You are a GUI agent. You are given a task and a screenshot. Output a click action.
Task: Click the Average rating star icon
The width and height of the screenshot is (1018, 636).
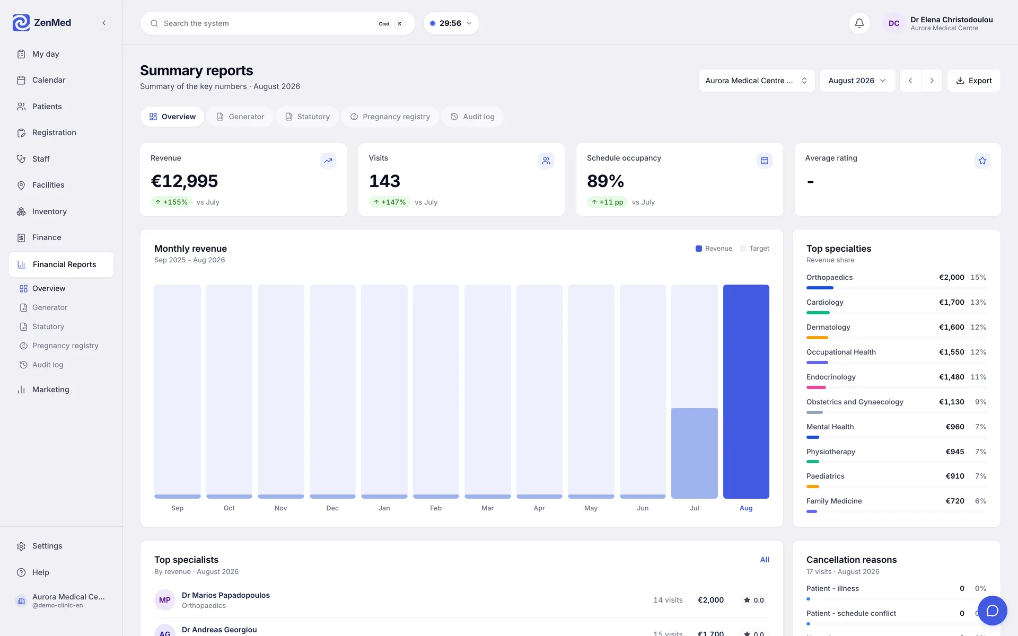(x=982, y=161)
